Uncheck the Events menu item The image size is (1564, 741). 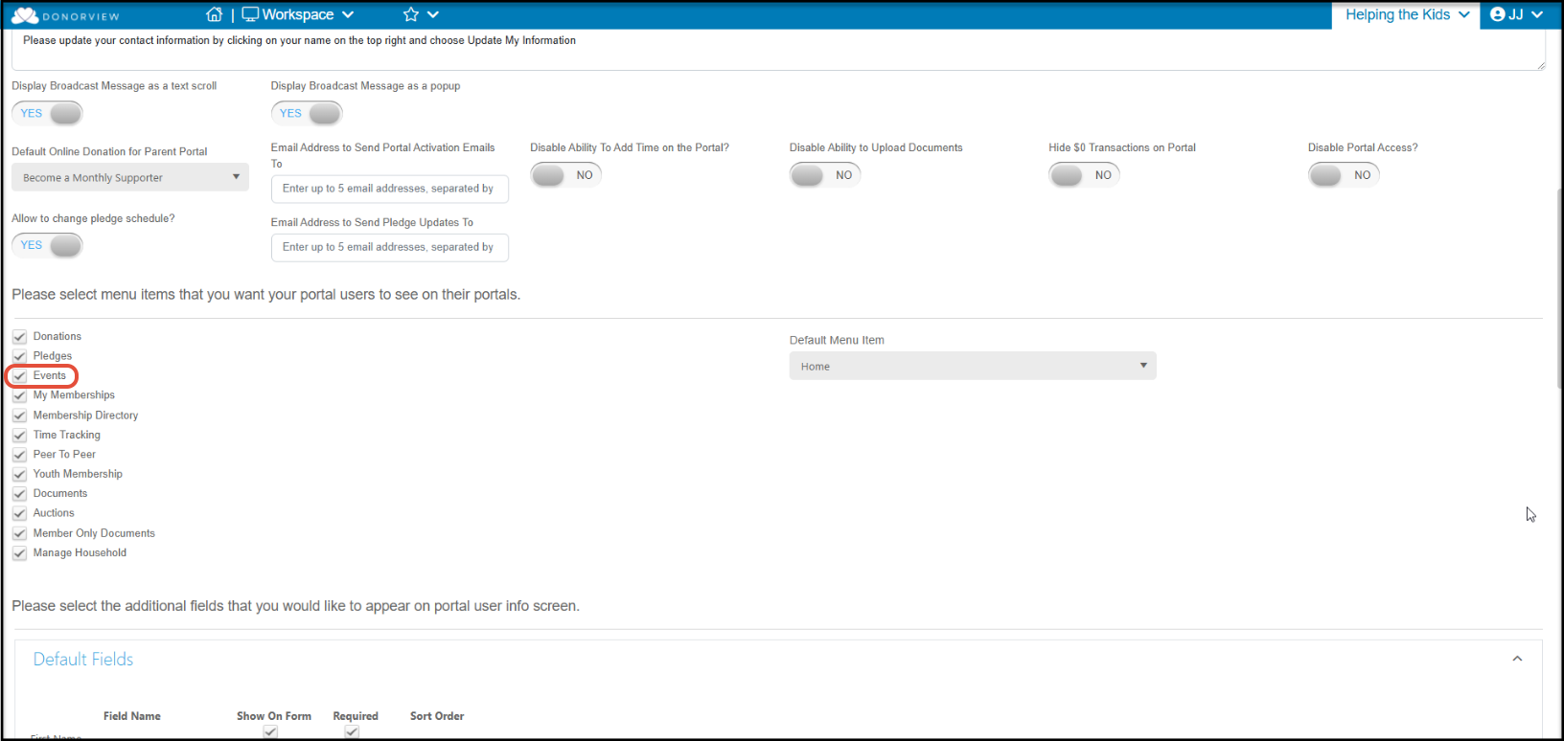(19, 376)
